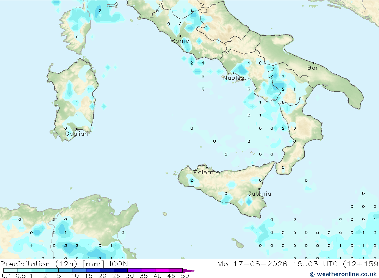Image resolution: width=379 pixels, height=278 pixels.
Task: Select the legend swatch between 30 and 35
Action: coord(135,270)
